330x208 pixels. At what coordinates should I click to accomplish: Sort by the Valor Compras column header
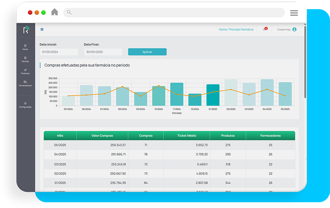[102, 136]
